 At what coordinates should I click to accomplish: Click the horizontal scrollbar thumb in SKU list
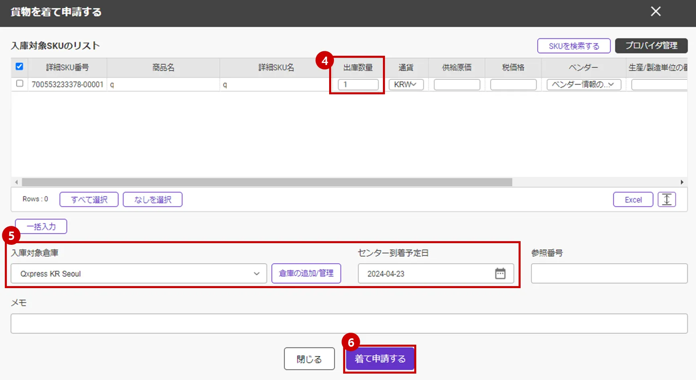coord(267,182)
